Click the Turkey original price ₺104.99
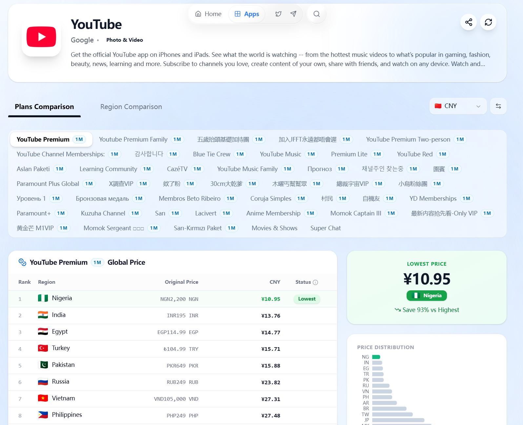 (x=181, y=349)
